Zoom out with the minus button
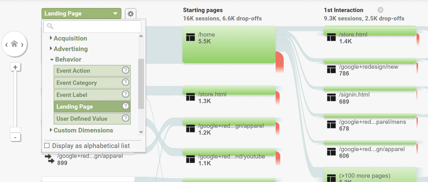This screenshot has width=428, height=182. coord(15,137)
